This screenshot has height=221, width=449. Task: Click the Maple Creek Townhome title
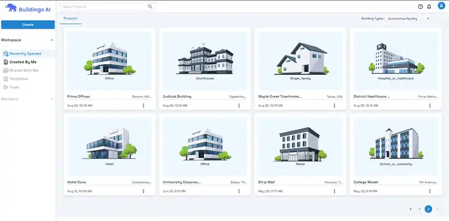280,96
